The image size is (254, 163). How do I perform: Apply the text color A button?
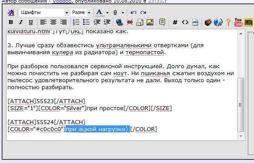pyautogui.click(x=99, y=12)
